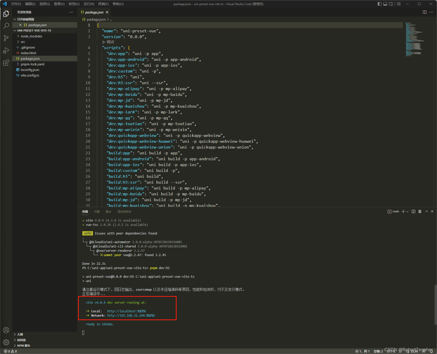The height and width of the screenshot is (354, 437).
Task: Toggle bottom panel layout icon
Action: (385, 4)
